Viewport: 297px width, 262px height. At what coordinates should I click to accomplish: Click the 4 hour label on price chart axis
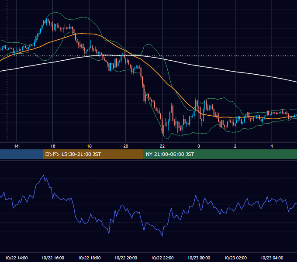272,146
